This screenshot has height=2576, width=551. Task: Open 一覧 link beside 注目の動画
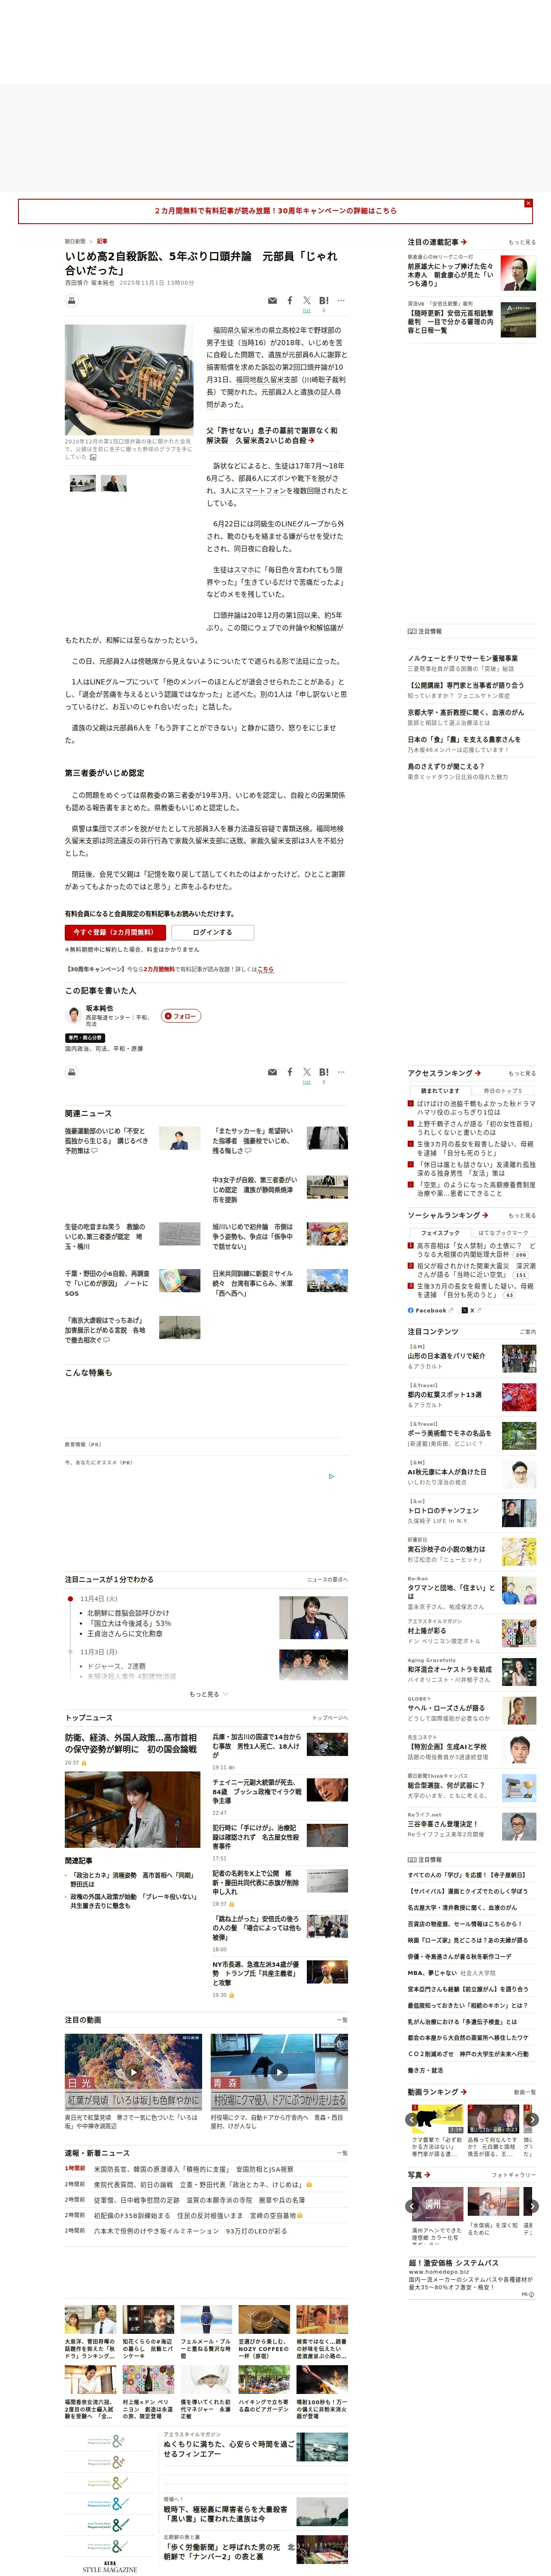click(x=342, y=2020)
